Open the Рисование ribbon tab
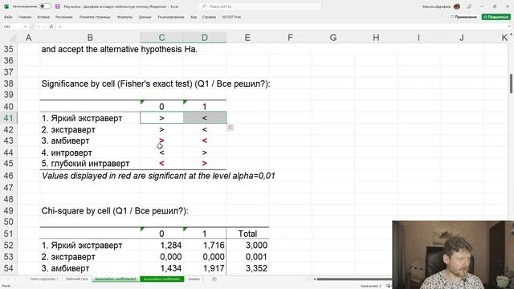 pyautogui.click(x=63, y=17)
